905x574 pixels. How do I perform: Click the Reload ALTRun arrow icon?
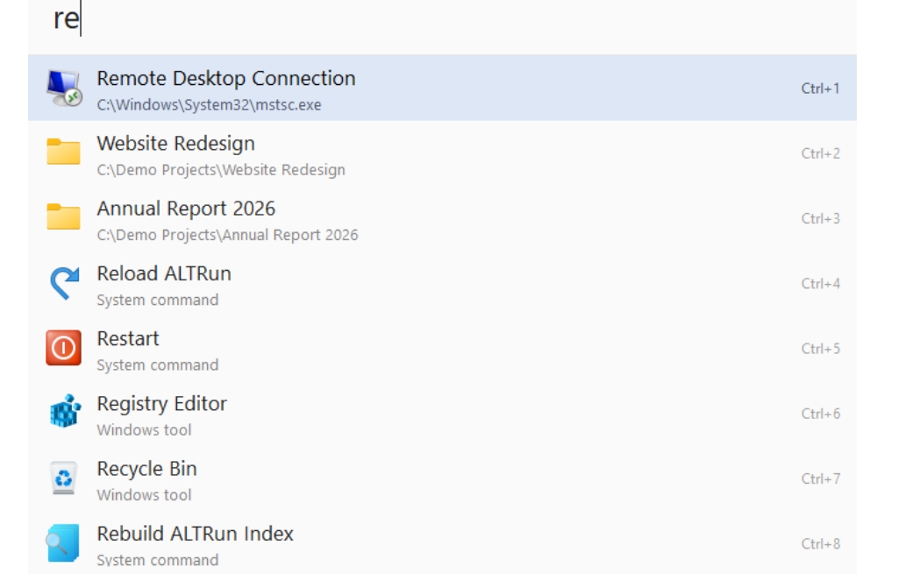[x=64, y=283]
